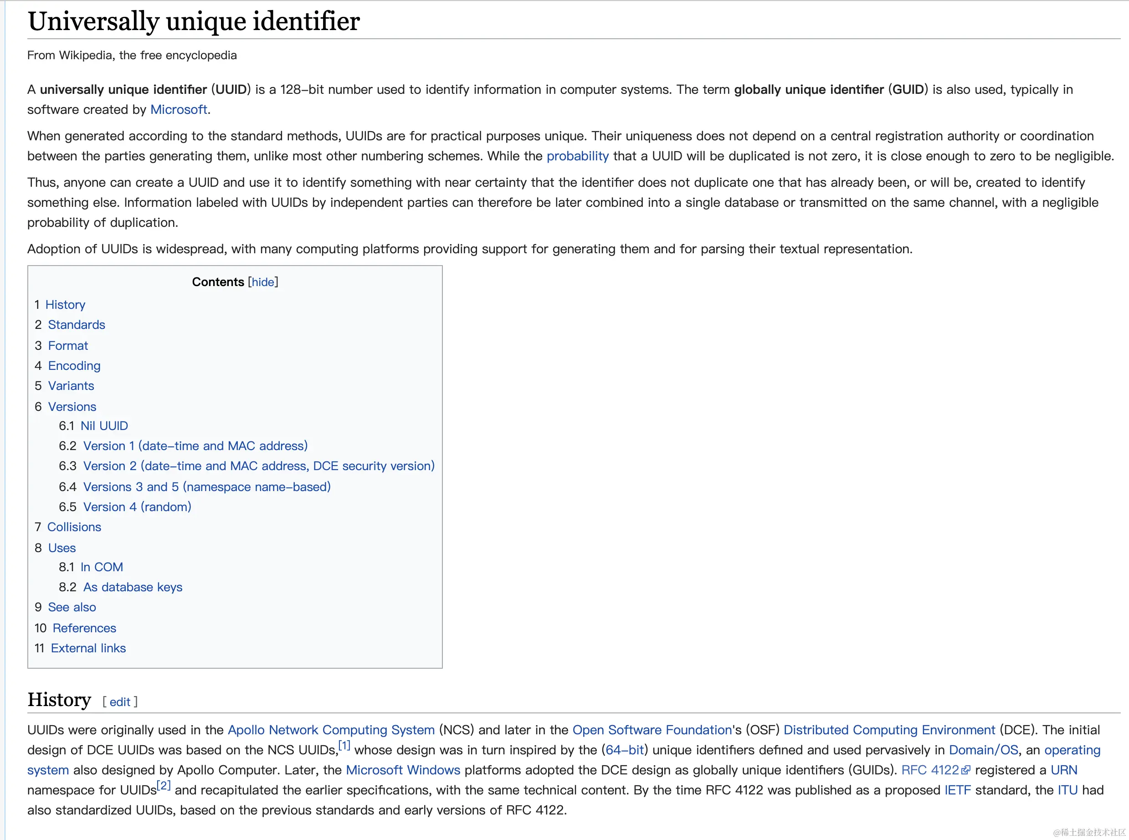Viewport: 1129px width, 840px height.
Task: Open the Microsoft Windows link
Action: (x=403, y=770)
